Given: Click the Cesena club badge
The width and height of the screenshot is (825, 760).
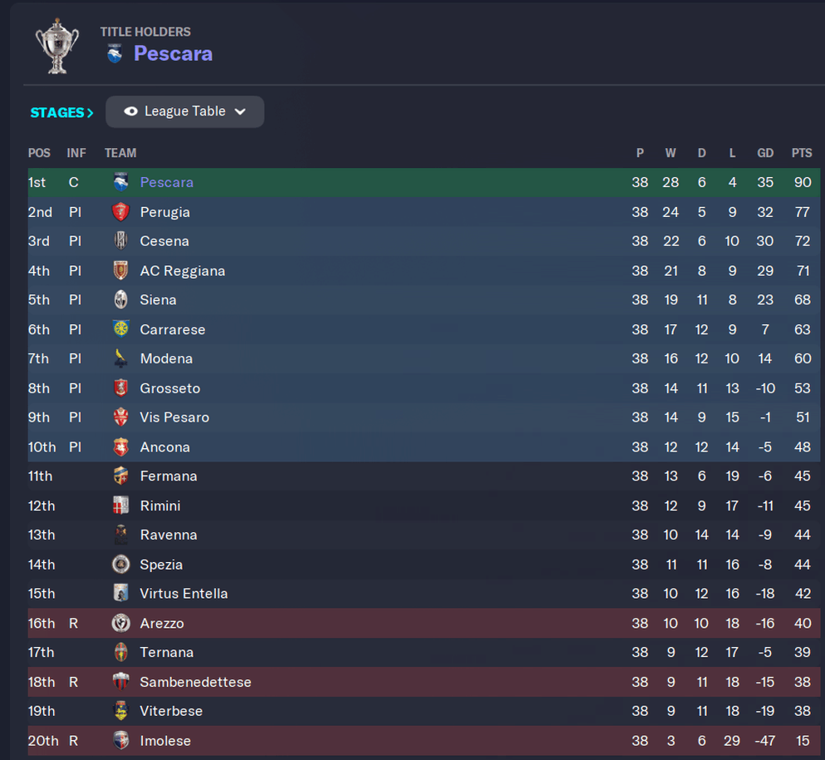Looking at the screenshot, I should click(x=121, y=240).
